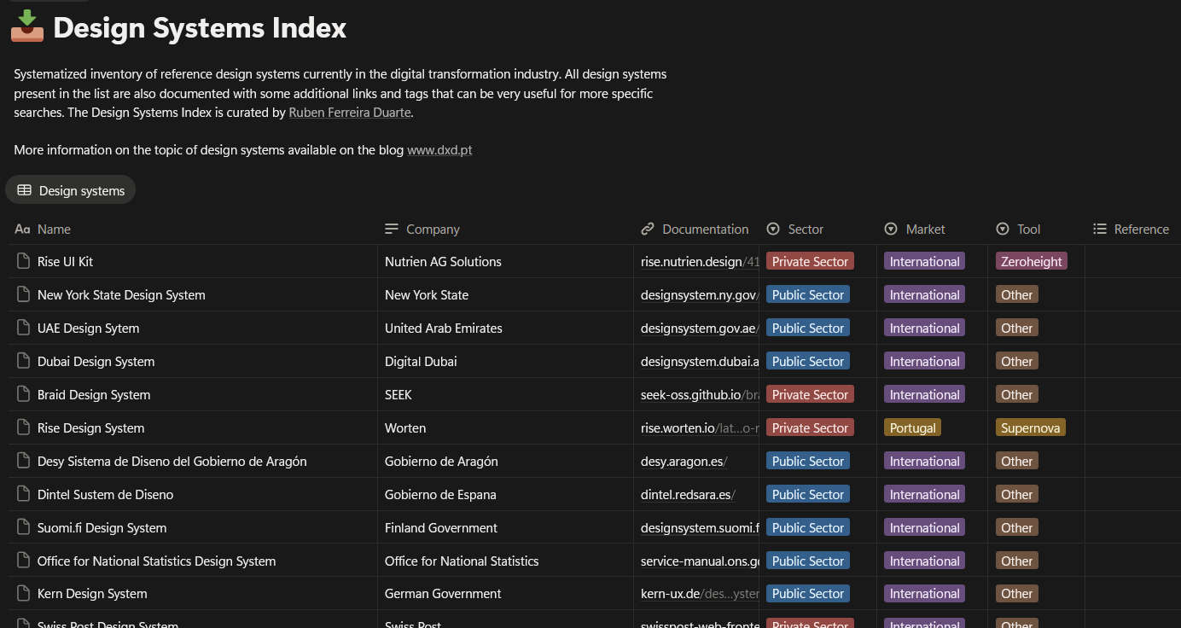Open rise.worten.io documentation link

click(x=700, y=427)
